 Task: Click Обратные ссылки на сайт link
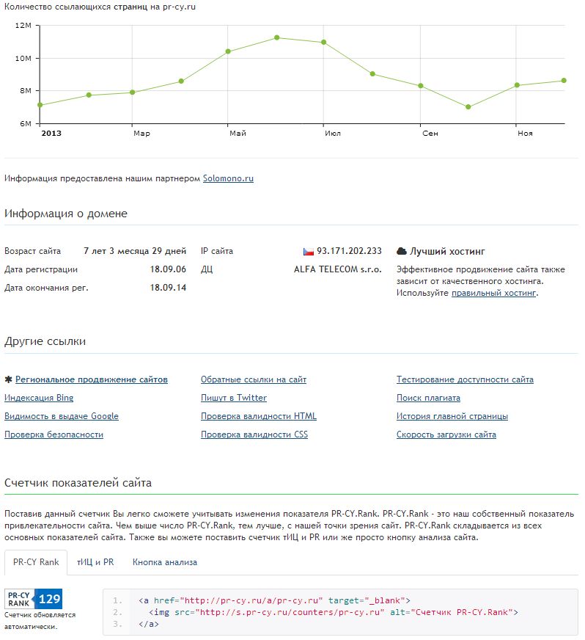254,379
